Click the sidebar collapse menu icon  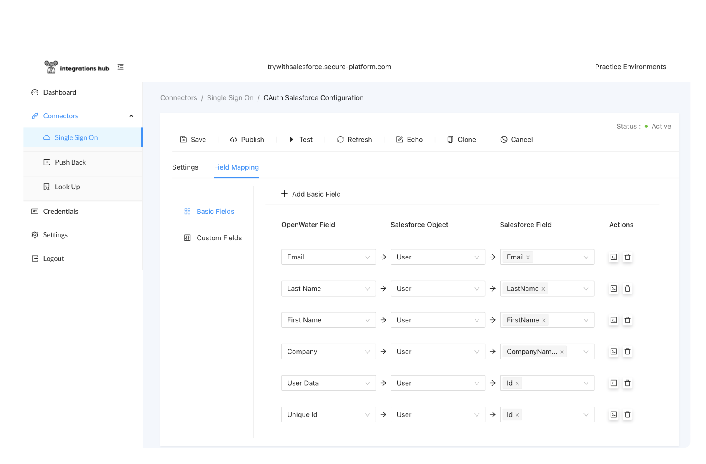[120, 67]
